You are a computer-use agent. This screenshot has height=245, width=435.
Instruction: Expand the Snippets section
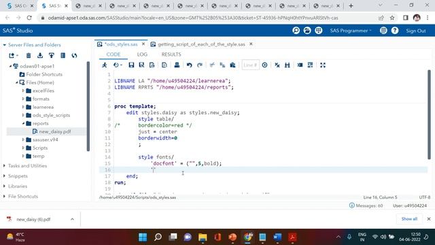pyautogui.click(x=5, y=176)
